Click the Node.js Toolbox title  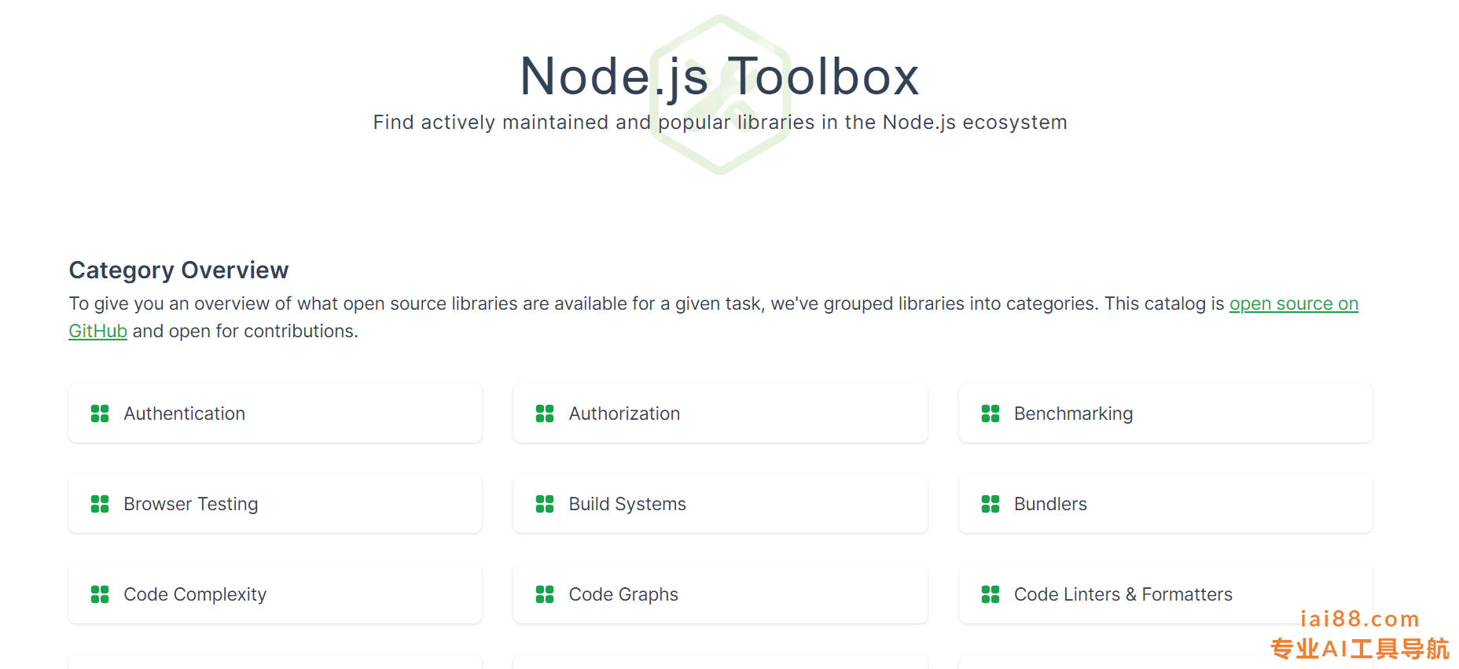[x=720, y=76]
